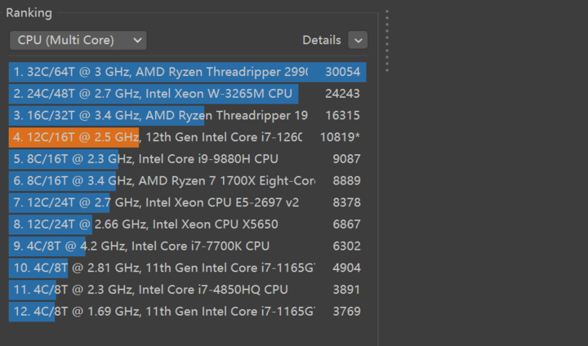The width and height of the screenshot is (588, 346).
Task: Choose the Intel Core i7-7700K entry
Action: point(163,246)
